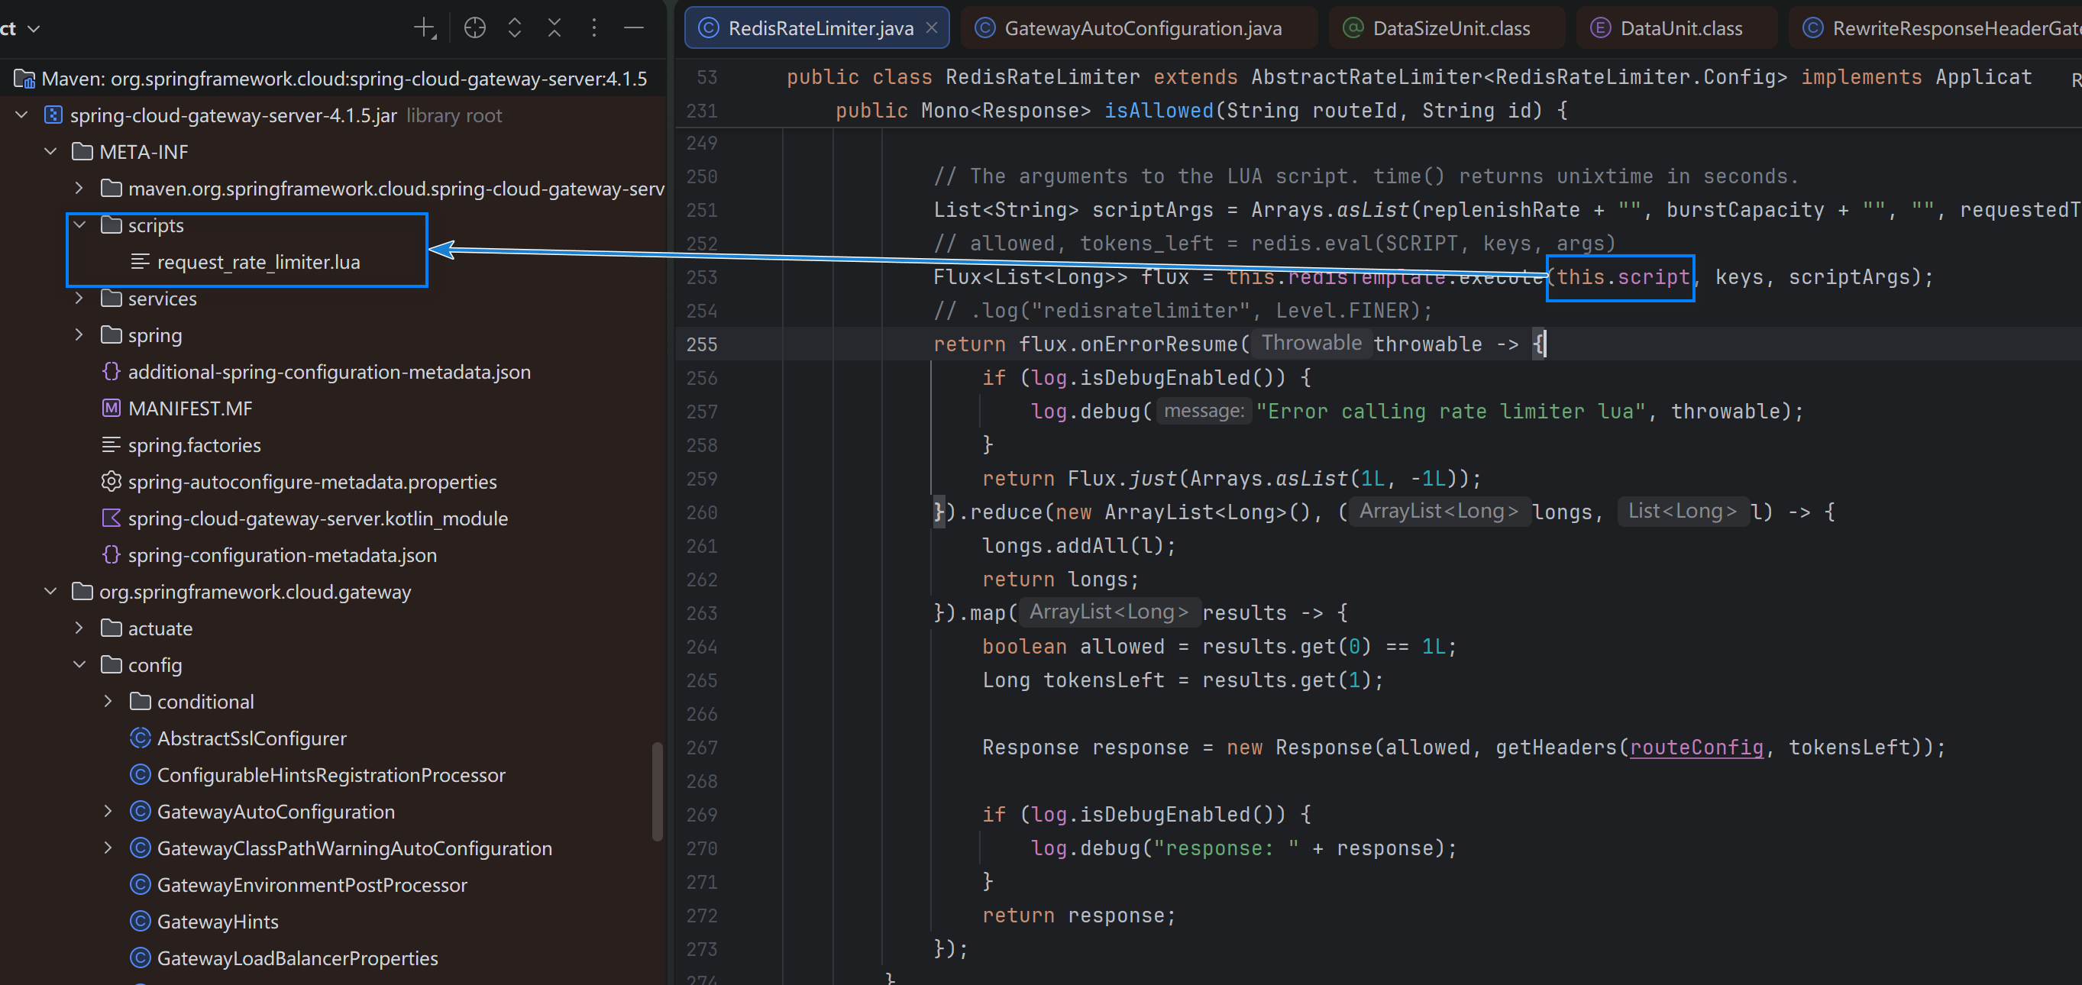Open the DataUnit.class tab
2082x985 pixels.
[1680, 28]
